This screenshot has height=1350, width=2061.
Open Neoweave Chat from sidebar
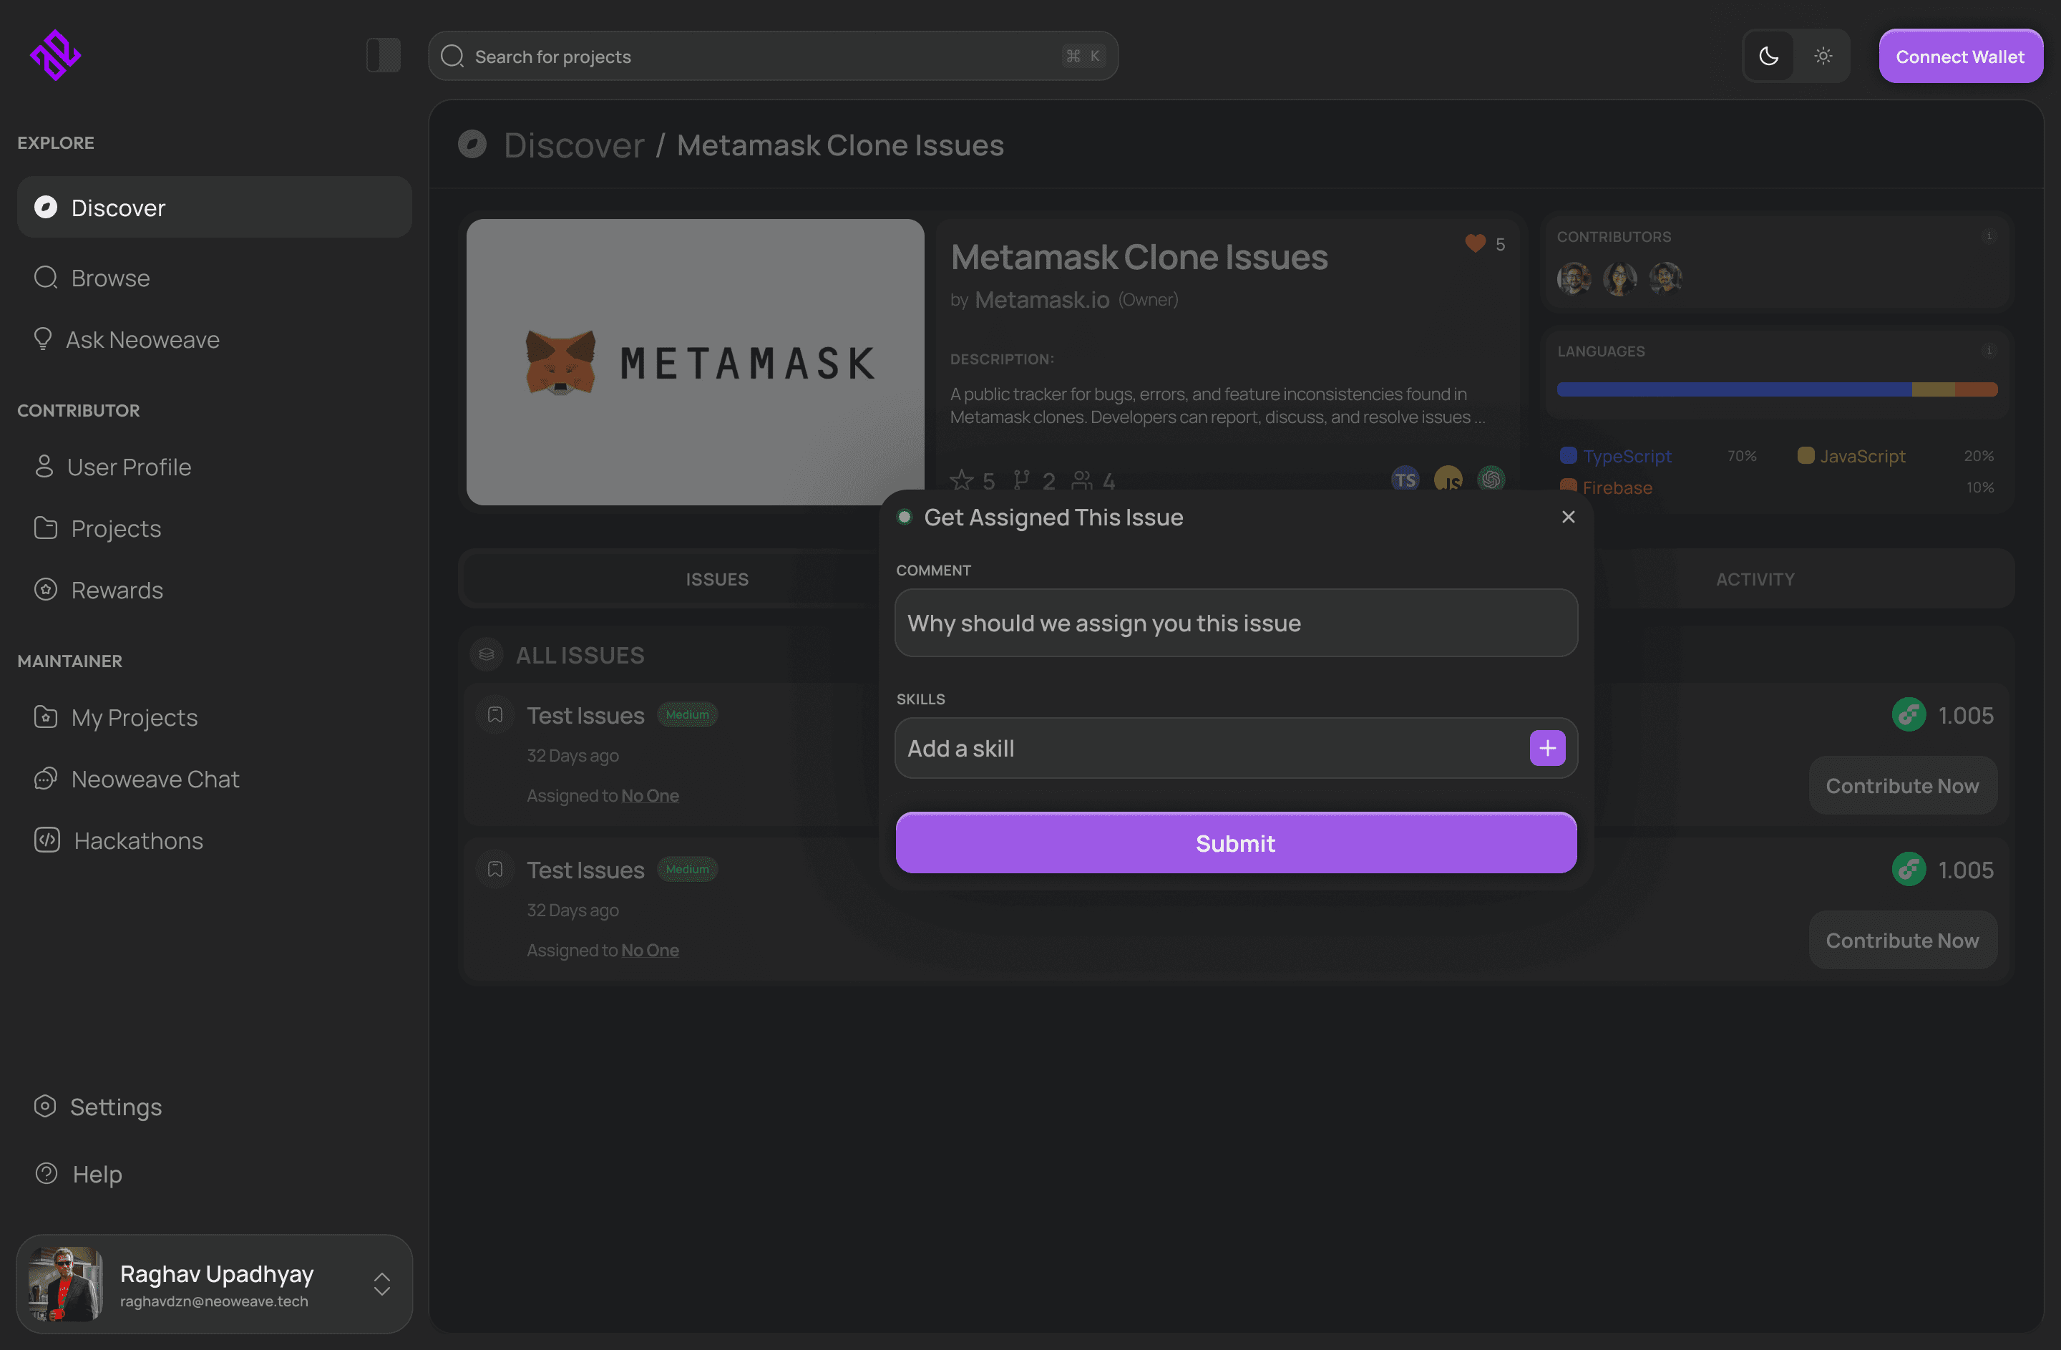[154, 779]
